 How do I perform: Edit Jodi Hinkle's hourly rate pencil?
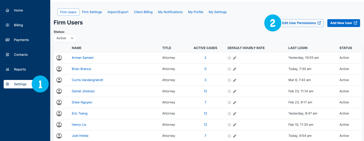(235, 136)
